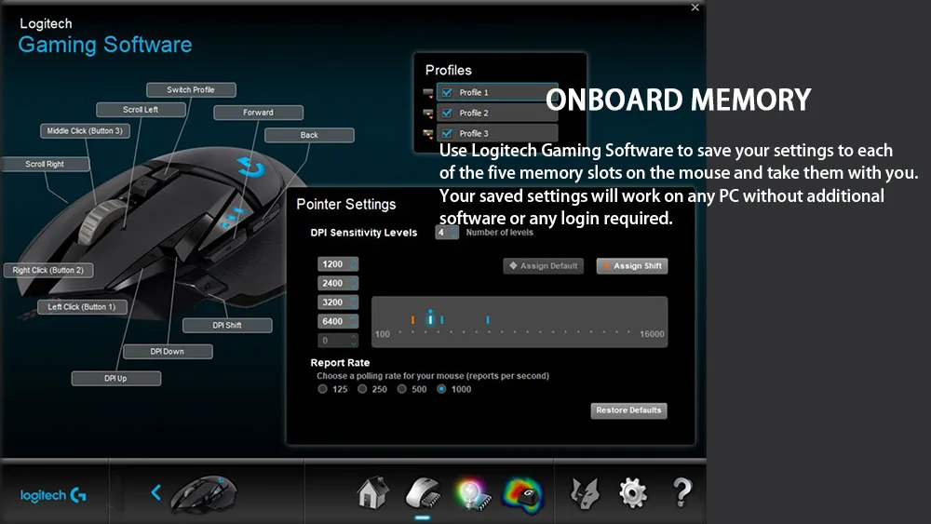
Task: Click the Assign Shift button
Action: [x=632, y=266]
